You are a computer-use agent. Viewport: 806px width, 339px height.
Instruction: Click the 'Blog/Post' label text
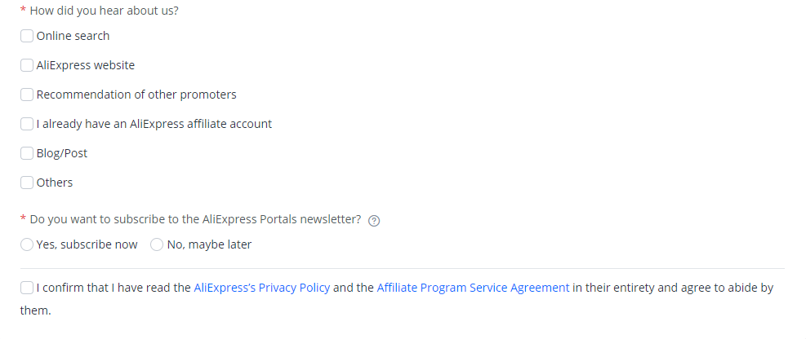(x=62, y=153)
